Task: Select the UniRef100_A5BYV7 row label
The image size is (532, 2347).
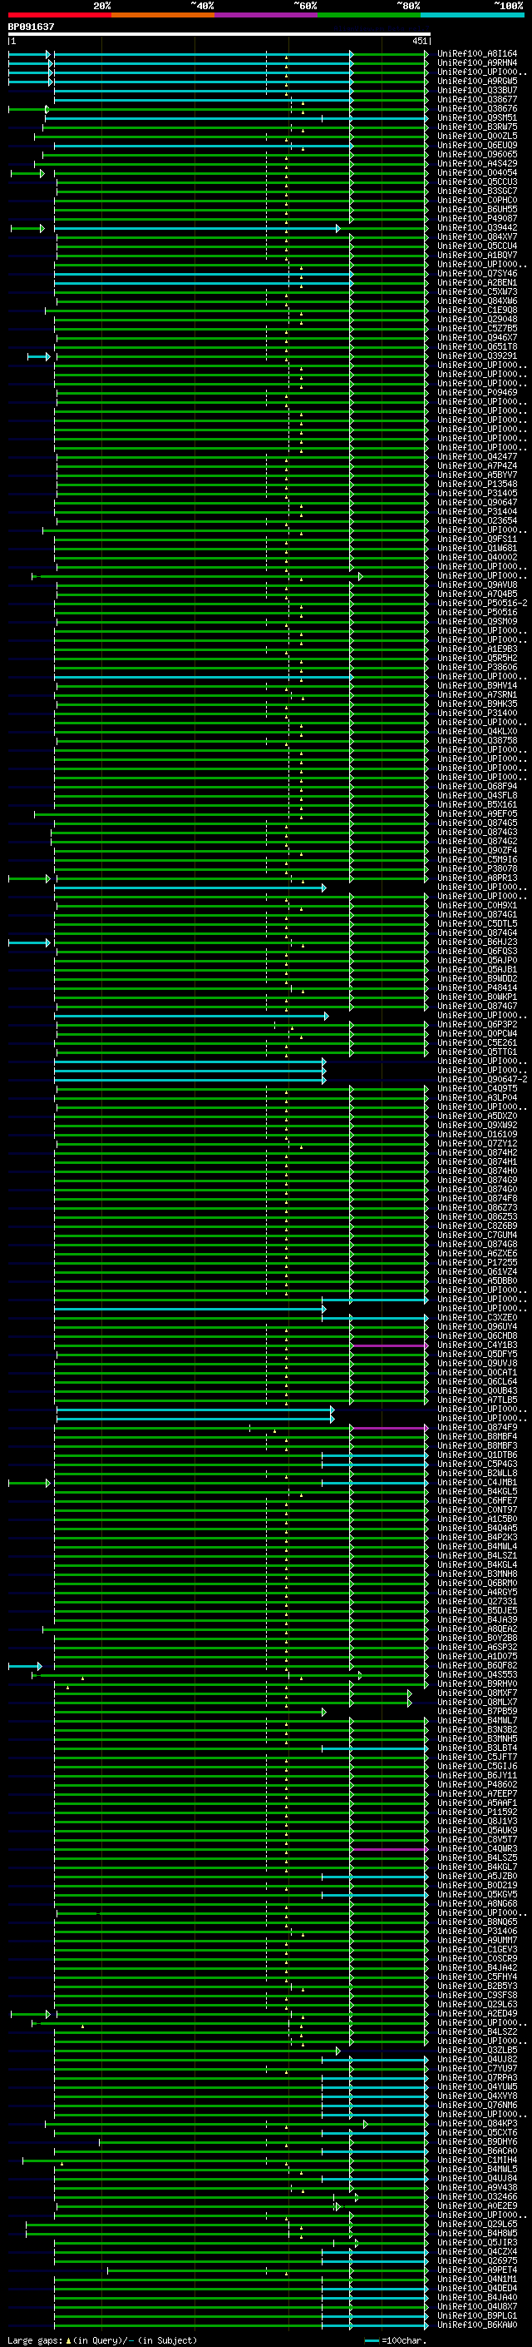Action: (477, 475)
